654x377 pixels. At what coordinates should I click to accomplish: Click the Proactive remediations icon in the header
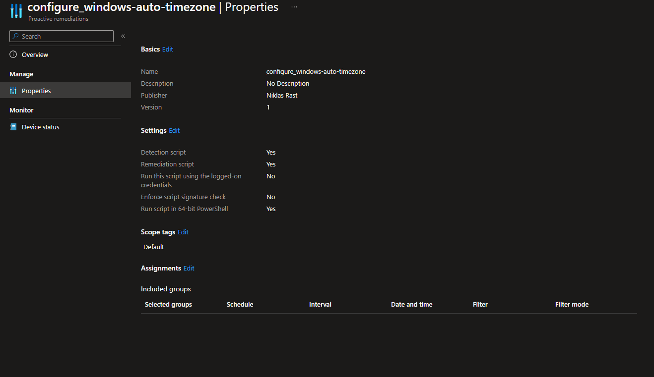(16, 11)
